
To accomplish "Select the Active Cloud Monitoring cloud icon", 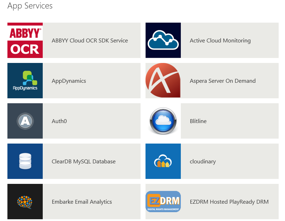I will (x=163, y=40).
